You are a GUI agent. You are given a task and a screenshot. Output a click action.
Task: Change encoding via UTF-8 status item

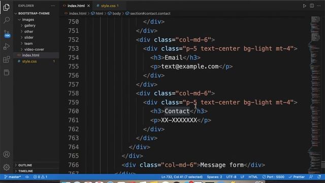point(231,177)
